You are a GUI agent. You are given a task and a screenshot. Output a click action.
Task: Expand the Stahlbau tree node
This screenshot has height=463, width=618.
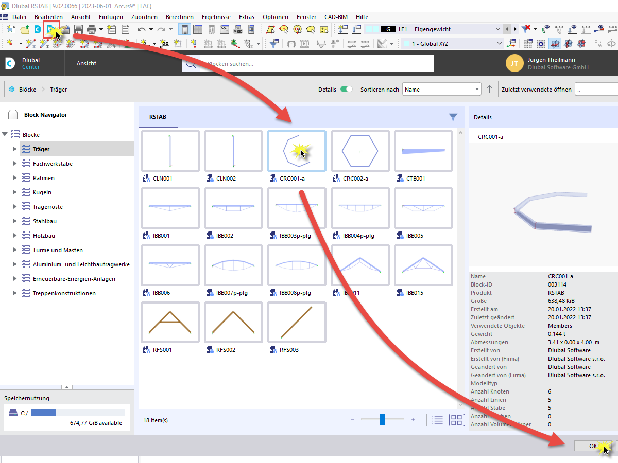click(x=15, y=221)
